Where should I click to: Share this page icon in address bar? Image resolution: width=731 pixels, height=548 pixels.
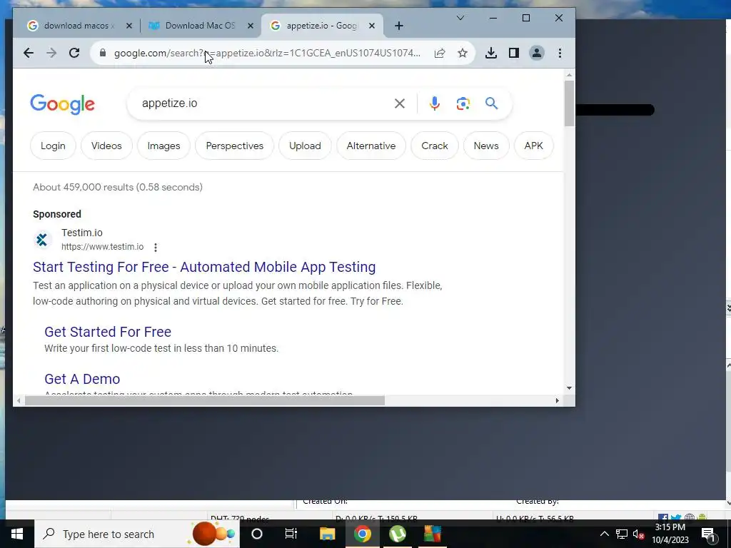coord(440,53)
